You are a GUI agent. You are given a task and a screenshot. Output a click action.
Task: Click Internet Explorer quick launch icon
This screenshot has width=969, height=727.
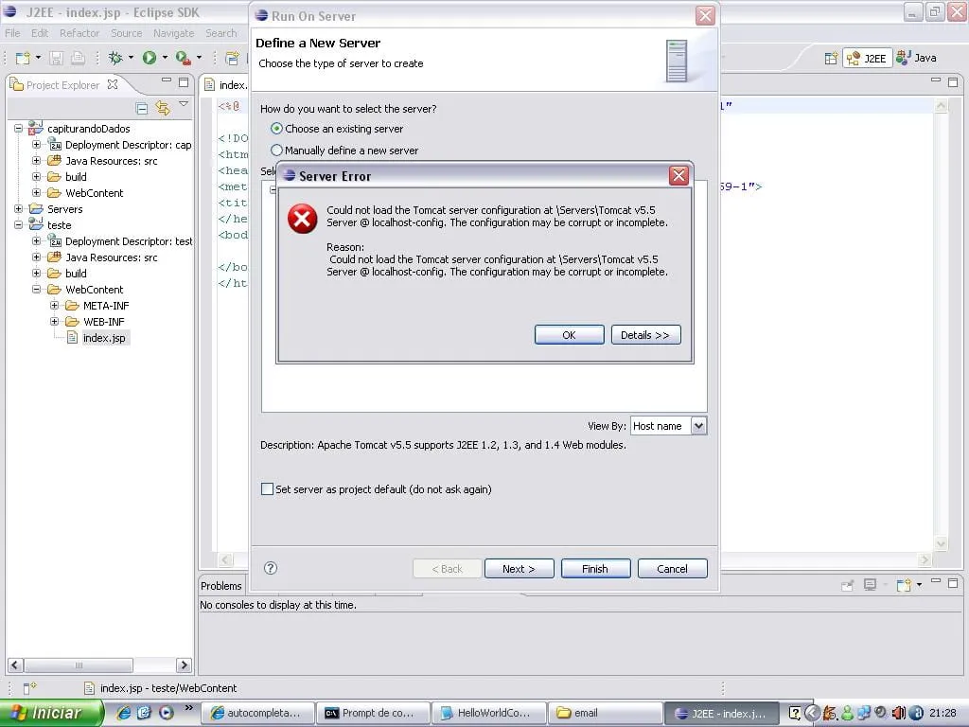click(x=124, y=713)
